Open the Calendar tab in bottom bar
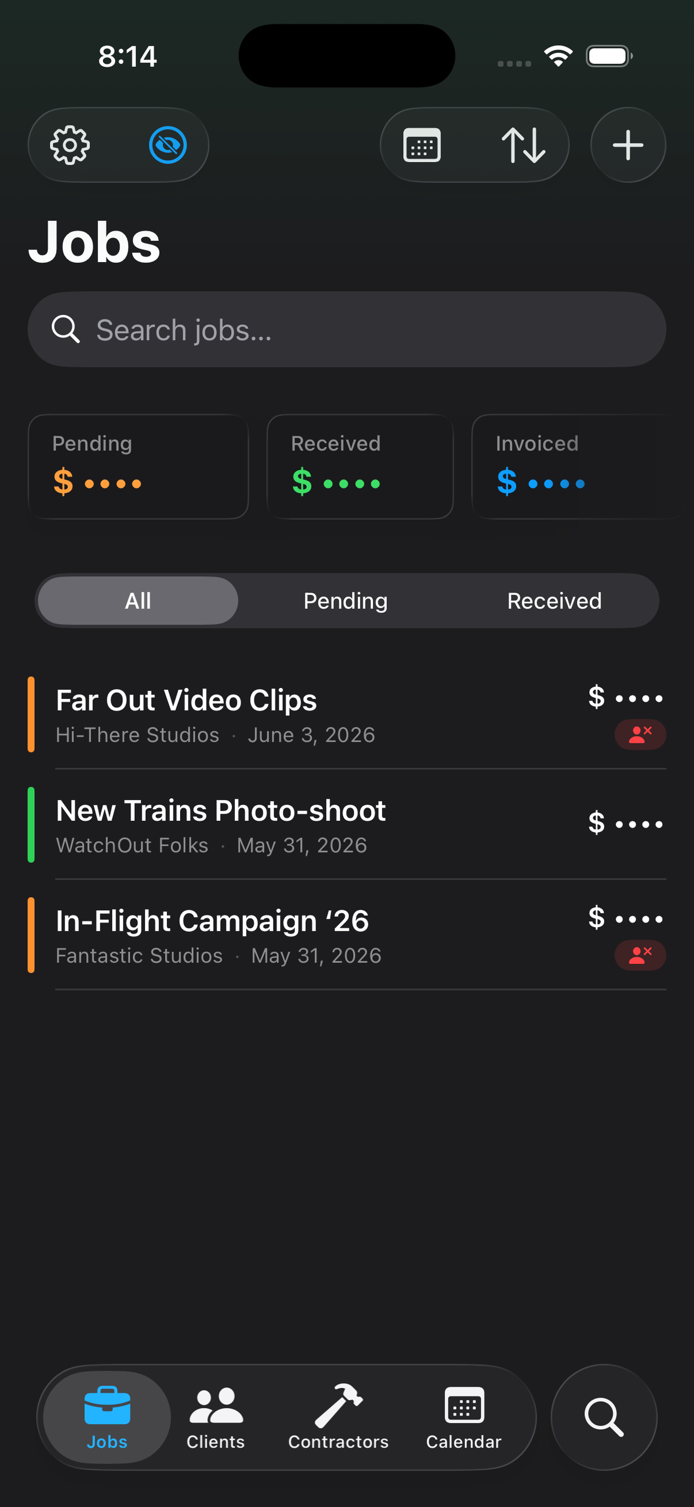The image size is (694, 1507). coord(463,1417)
